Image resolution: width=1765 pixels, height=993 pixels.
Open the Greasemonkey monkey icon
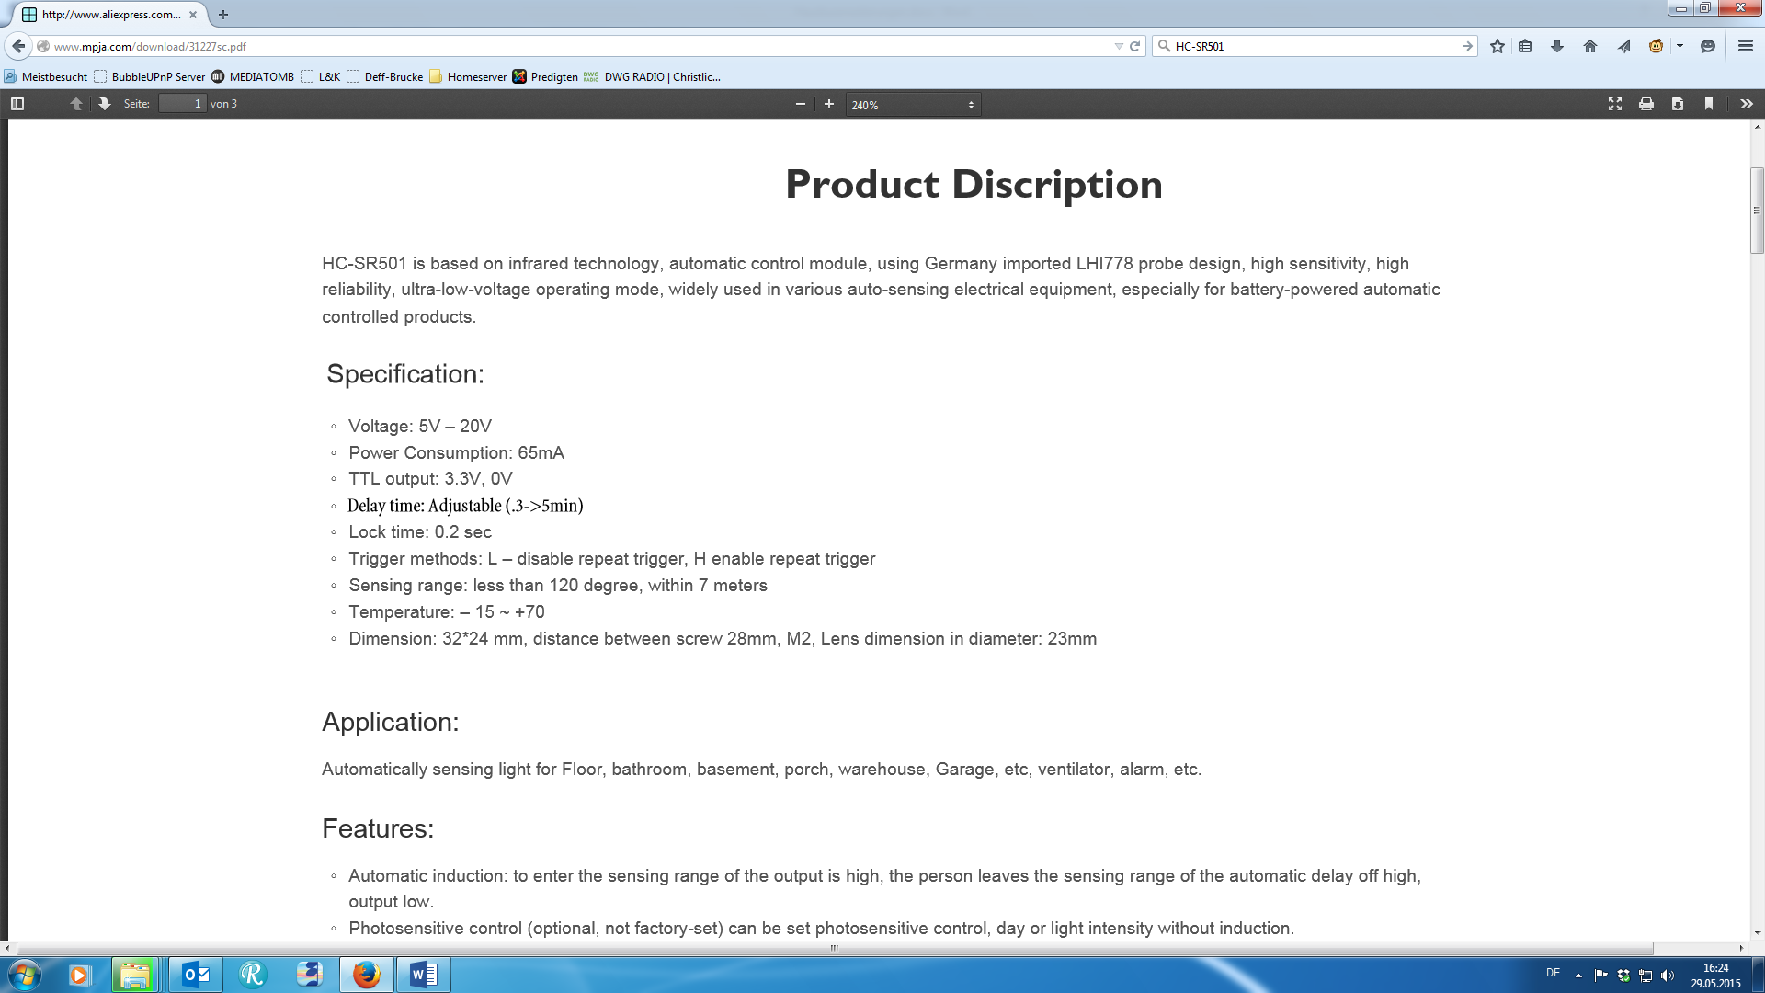[1657, 46]
